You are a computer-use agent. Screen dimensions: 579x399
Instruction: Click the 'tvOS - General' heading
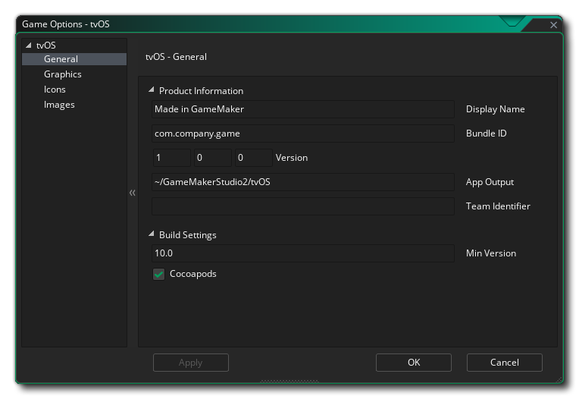(x=176, y=57)
